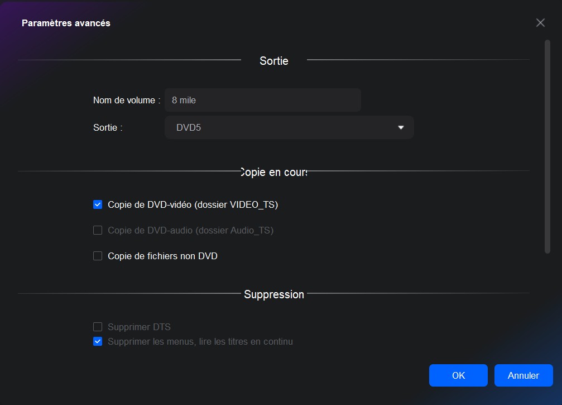Click the Supprimer DTS checkbox
This screenshot has height=405, width=562.
[98, 327]
